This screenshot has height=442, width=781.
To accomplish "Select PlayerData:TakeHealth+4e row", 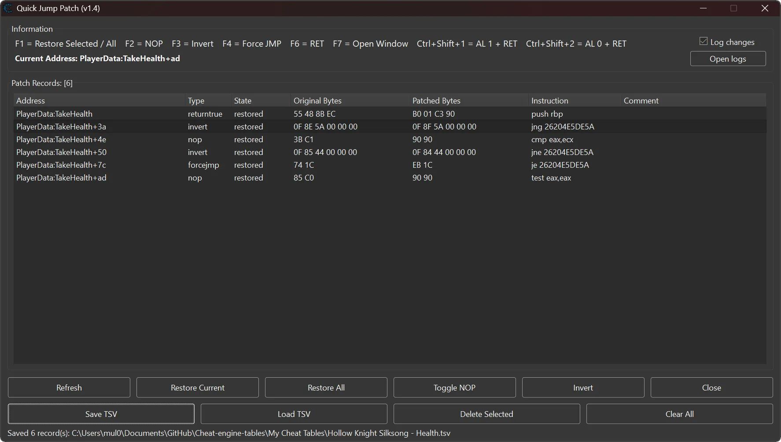I will click(390, 140).
